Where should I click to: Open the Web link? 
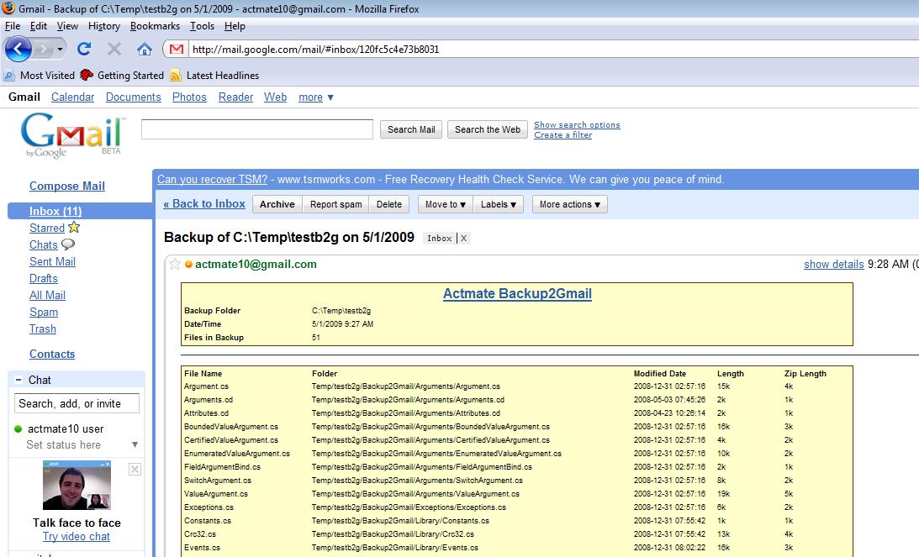(275, 97)
